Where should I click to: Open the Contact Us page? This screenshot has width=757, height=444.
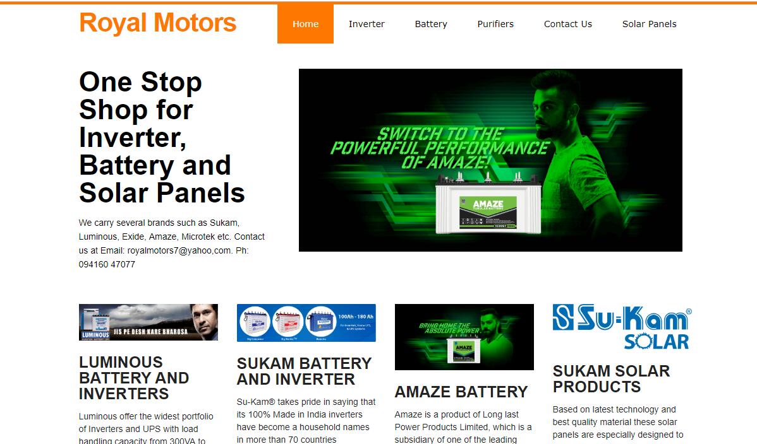pyautogui.click(x=567, y=23)
